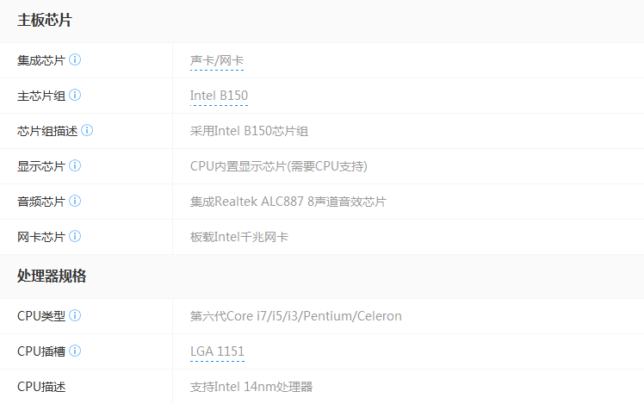Image resolution: width=644 pixels, height=404 pixels.
Task: Open the LGA 1151 socket link
Action: (217, 351)
